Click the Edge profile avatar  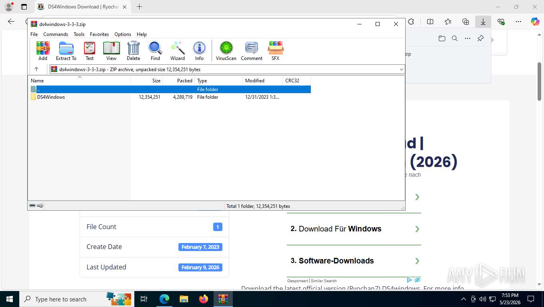point(8,7)
